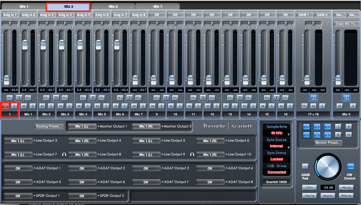Click the red M mute icon on channel 1
This screenshot has height=205, width=361.
[x=5, y=106]
